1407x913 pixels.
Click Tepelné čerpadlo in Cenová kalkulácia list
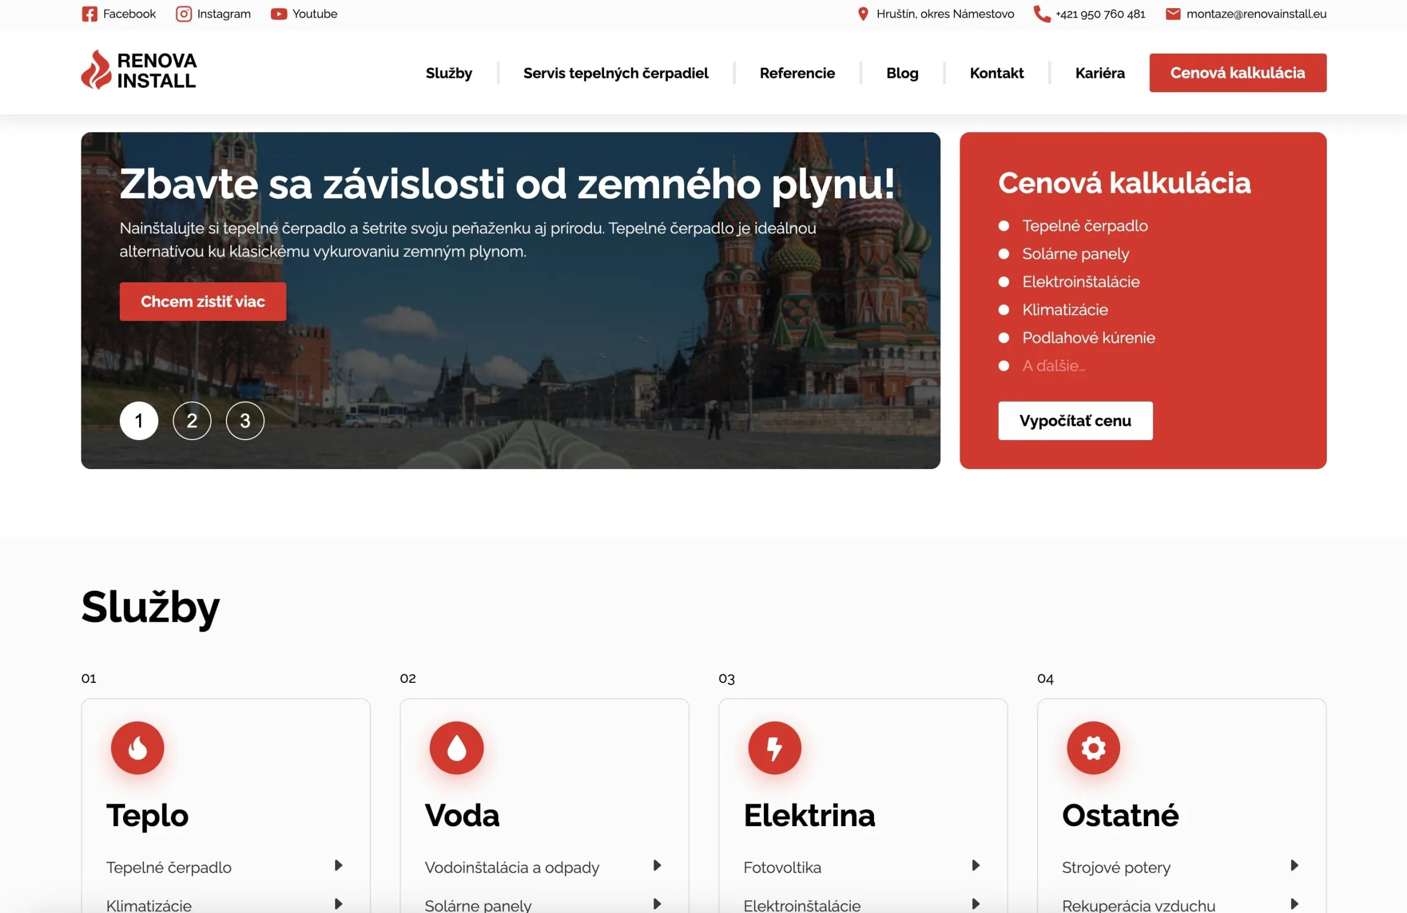pos(1085,226)
